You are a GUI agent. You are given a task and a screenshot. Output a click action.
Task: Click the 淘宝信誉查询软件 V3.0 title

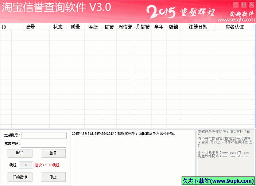coord(57,7)
